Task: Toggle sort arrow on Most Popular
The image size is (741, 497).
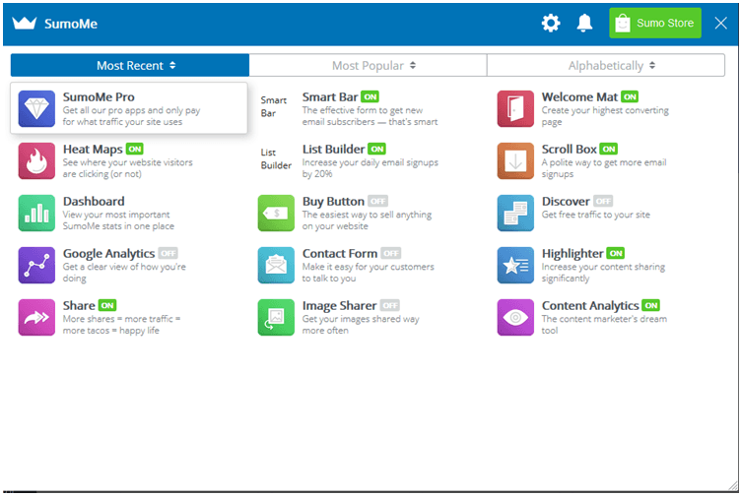Action: tap(413, 65)
